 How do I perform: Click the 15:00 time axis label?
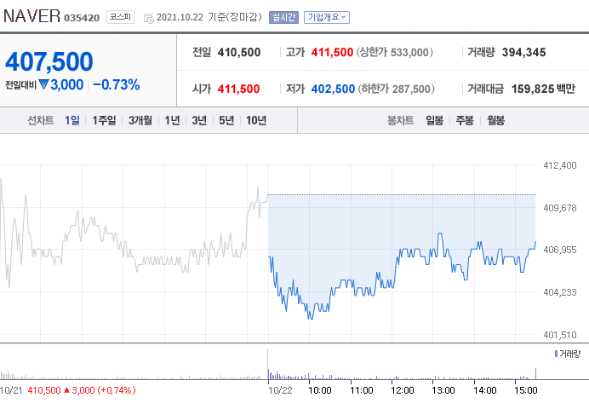(526, 390)
